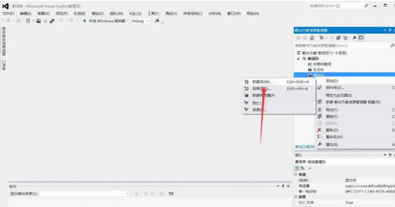Open the 编辑(E) menu

26,13
